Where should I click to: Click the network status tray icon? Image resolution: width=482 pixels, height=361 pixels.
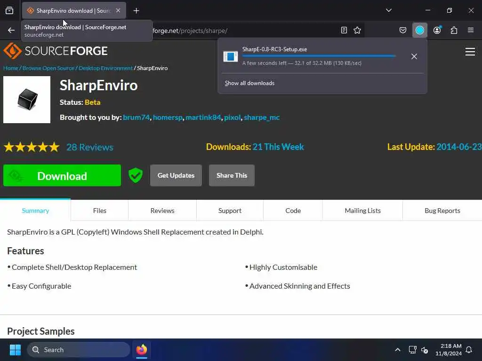412,350
